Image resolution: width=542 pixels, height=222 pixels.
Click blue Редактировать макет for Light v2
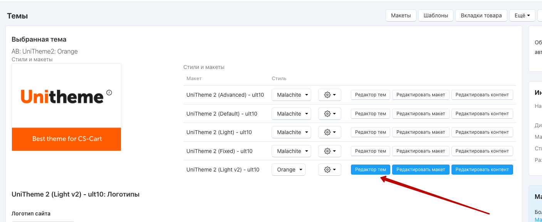click(421, 170)
